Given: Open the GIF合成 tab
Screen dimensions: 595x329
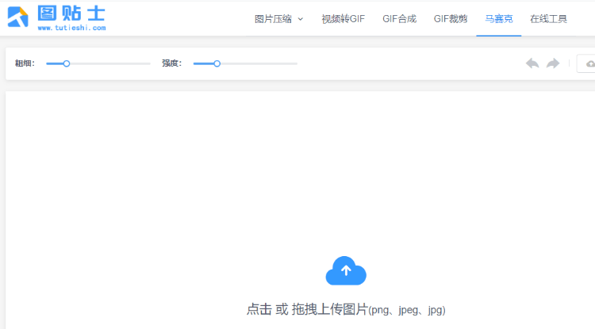Looking at the screenshot, I should 399,19.
